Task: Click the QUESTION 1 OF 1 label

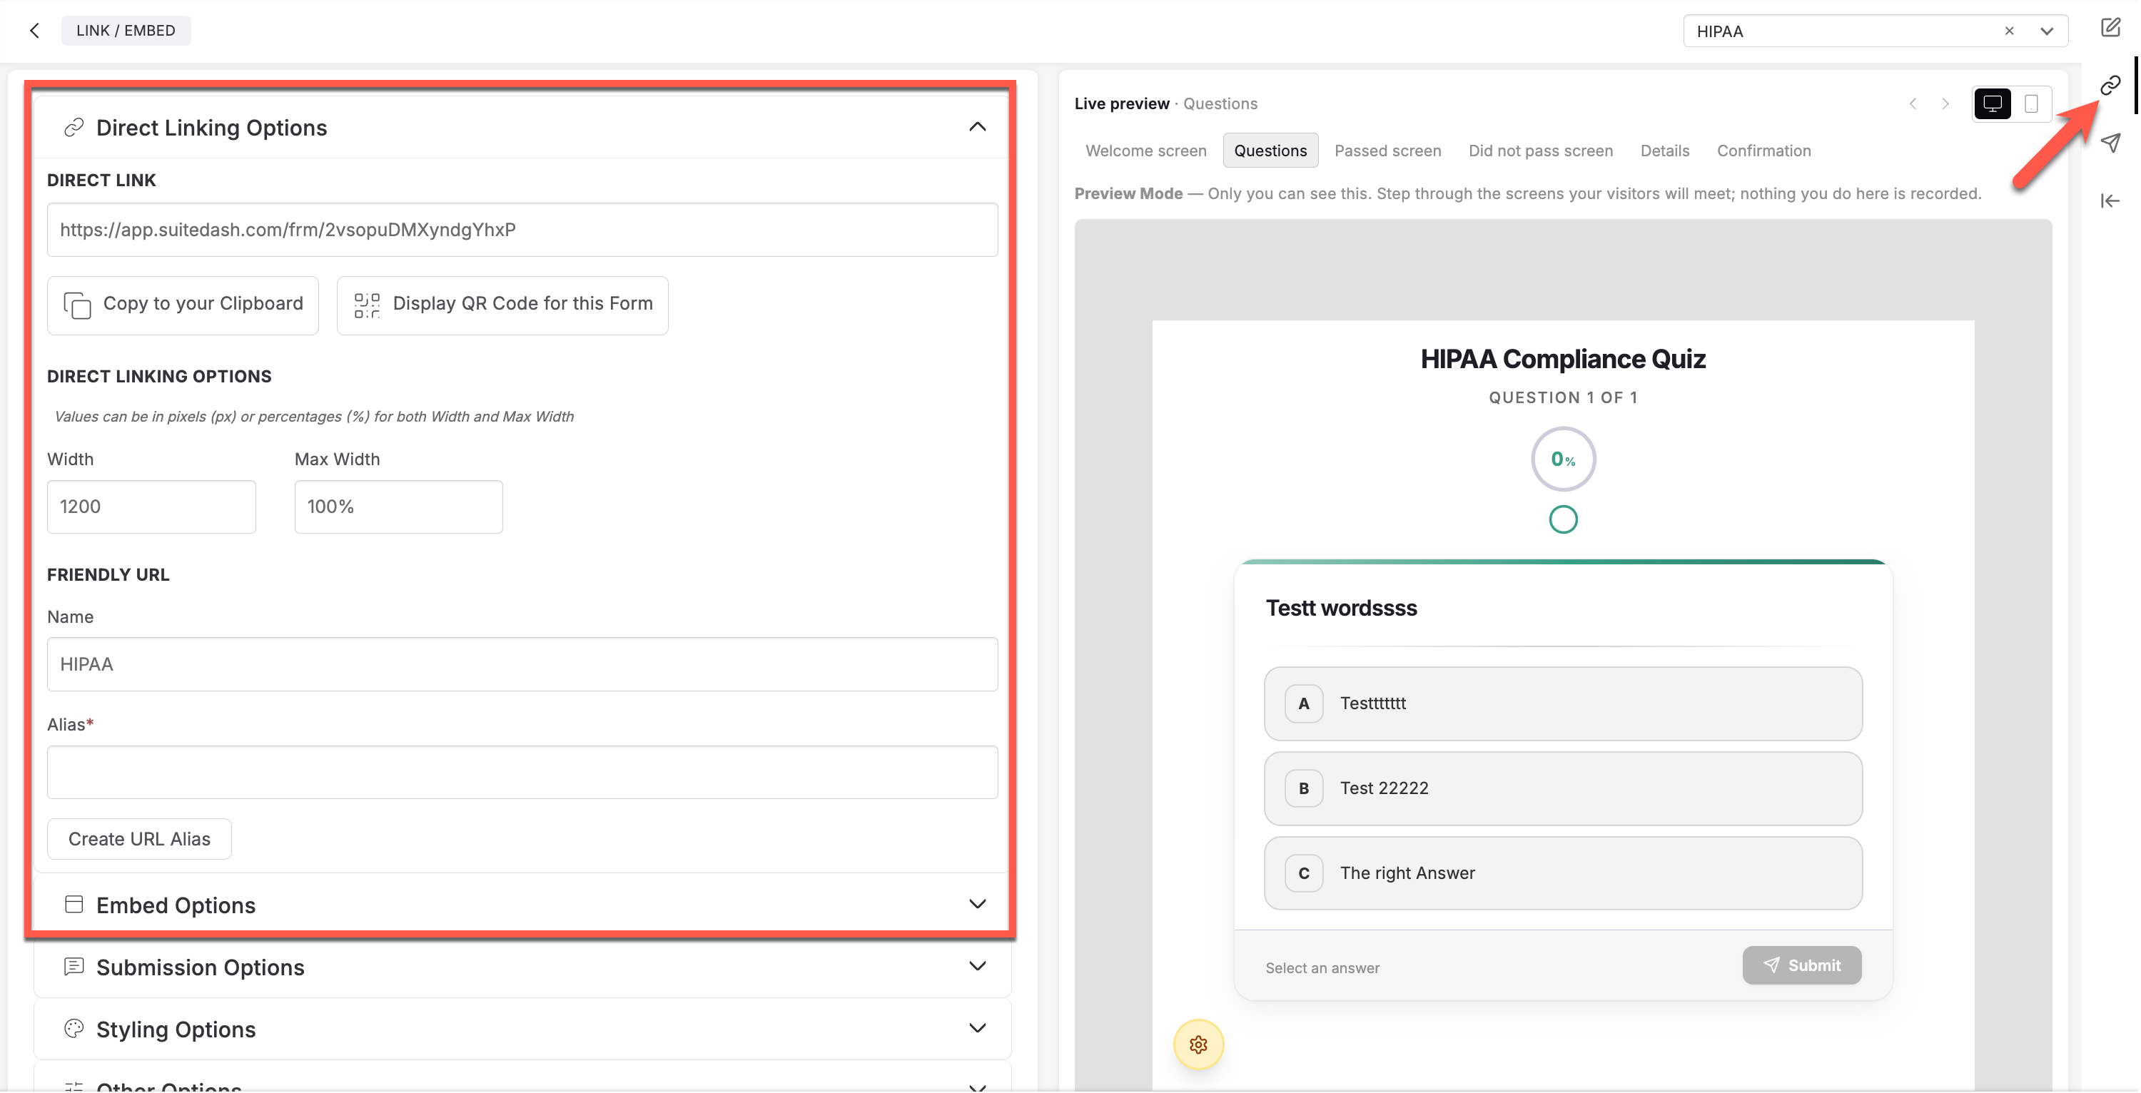Action: 1562,397
